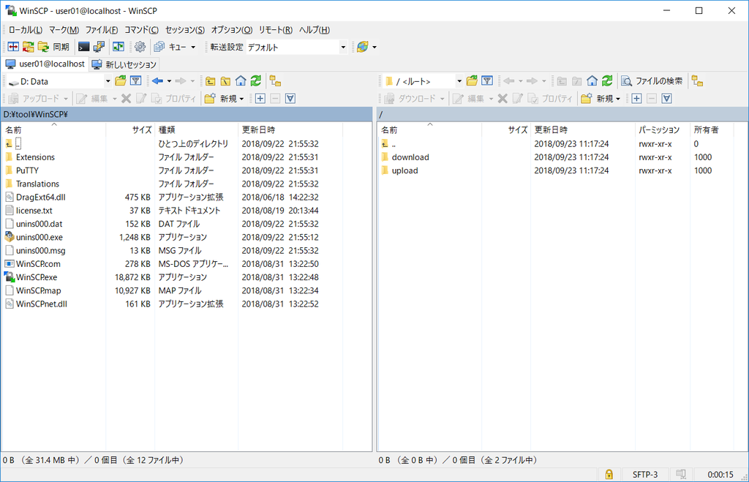Open the オプション(O) menu
749x482 pixels.
[232, 29]
